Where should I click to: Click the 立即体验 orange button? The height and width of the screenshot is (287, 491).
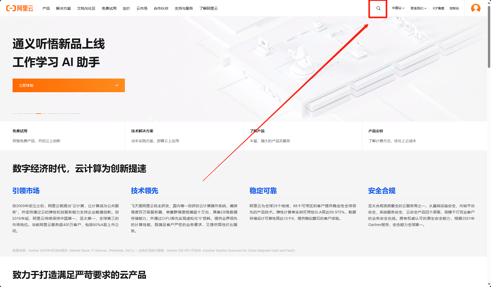[x=69, y=85]
